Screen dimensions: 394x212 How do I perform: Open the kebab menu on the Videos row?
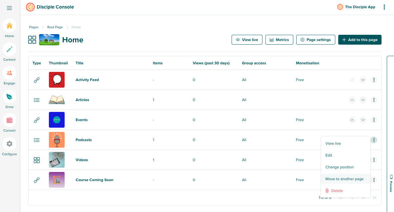click(x=374, y=160)
